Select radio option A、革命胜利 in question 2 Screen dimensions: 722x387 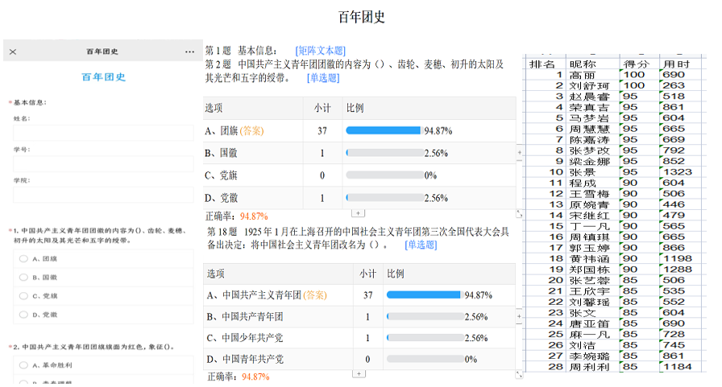(23, 365)
